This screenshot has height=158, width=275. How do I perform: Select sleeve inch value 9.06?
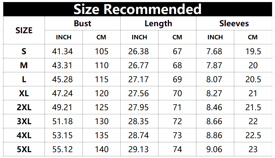[214, 150]
